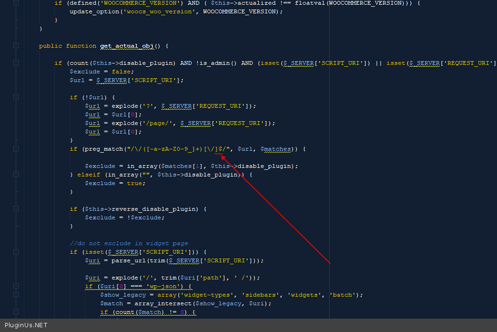Fold the count disable_plugin if block

[x=16, y=63]
